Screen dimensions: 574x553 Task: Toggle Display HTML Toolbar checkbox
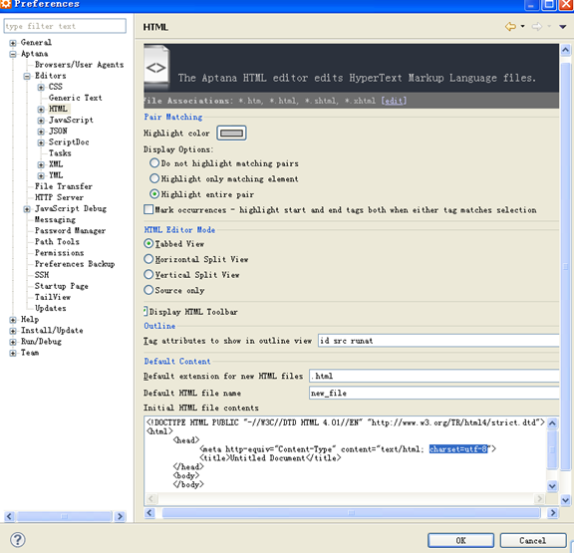[x=145, y=312]
